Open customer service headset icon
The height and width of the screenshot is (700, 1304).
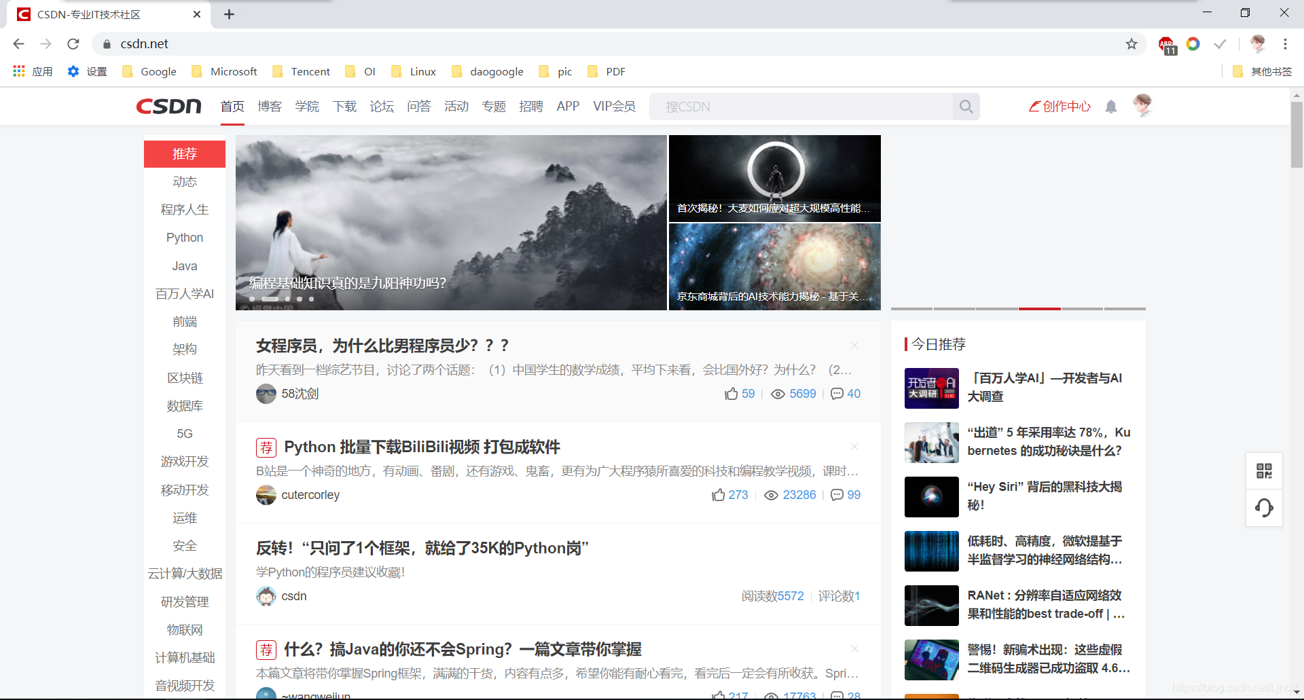coord(1264,507)
